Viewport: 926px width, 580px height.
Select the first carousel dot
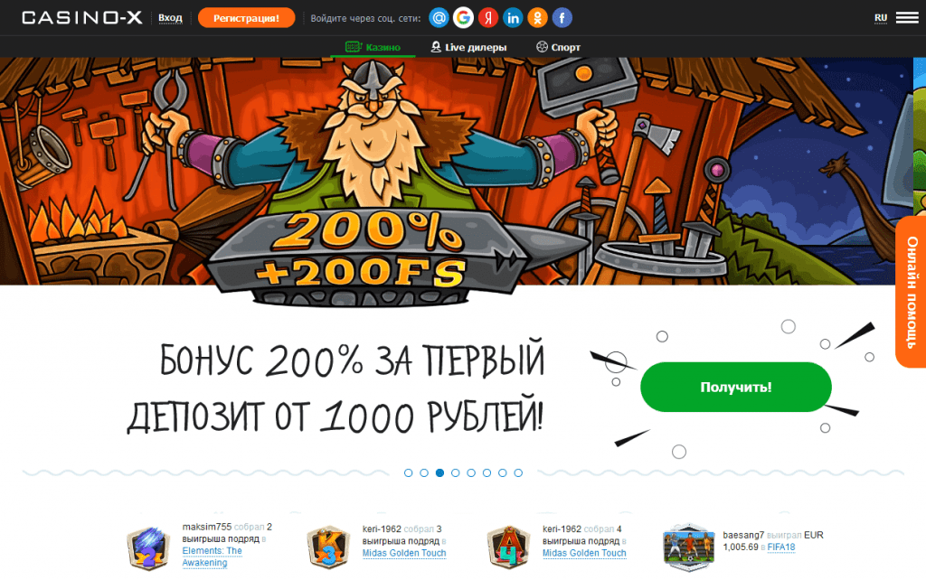pos(408,472)
